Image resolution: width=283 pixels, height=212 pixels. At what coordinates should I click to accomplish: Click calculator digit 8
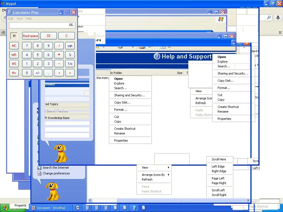coord(38,46)
